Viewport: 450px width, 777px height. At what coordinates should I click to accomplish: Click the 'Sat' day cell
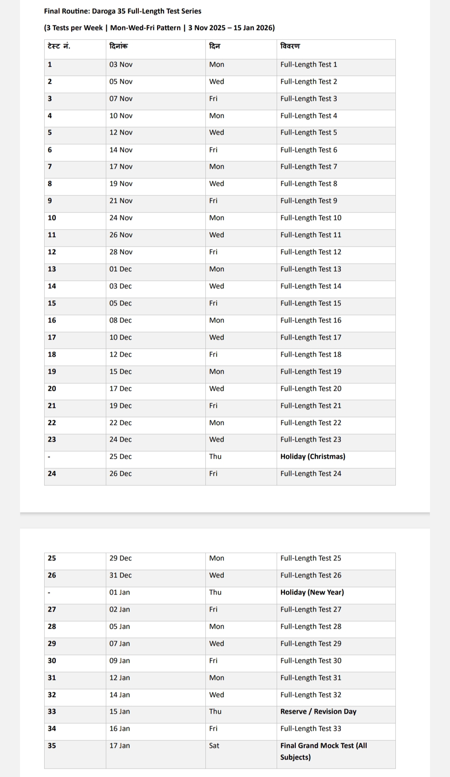point(214,746)
